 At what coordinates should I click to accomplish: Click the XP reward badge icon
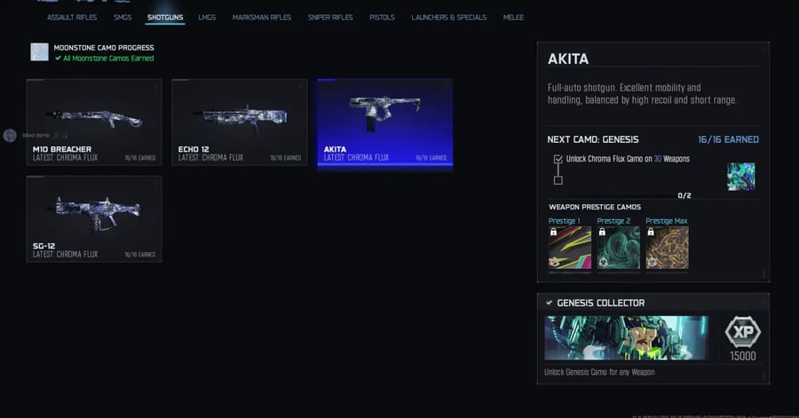tap(742, 332)
